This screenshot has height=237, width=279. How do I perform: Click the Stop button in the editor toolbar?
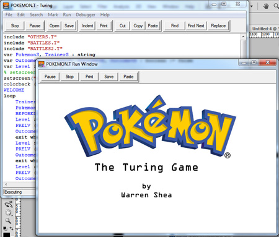coord(15,26)
